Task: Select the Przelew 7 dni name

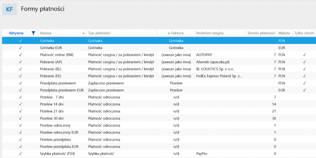Action: (x=52, y=97)
